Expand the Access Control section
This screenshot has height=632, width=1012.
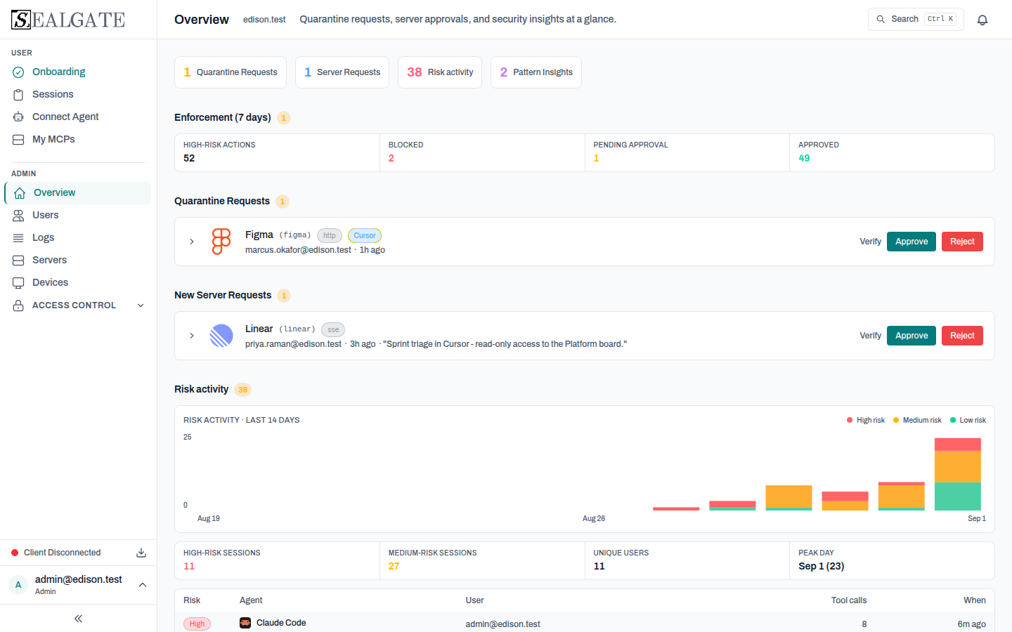point(141,305)
